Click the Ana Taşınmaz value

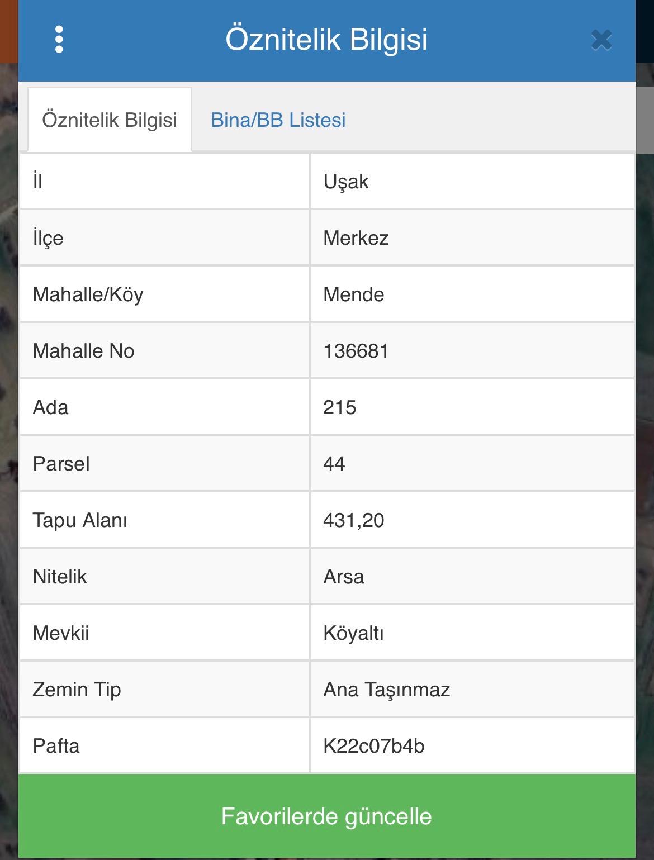click(387, 690)
